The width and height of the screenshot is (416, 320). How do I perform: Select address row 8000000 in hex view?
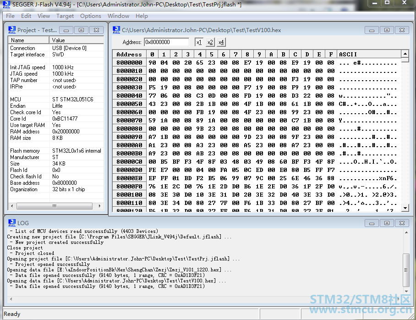click(129, 63)
